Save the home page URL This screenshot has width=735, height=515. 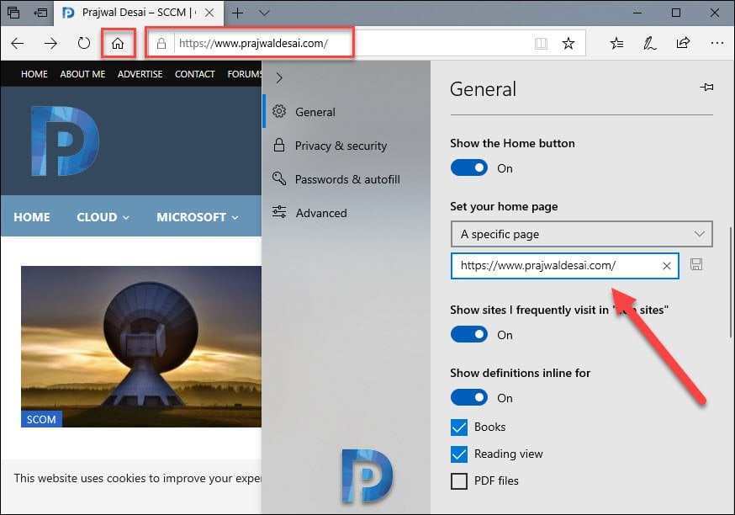pos(696,264)
